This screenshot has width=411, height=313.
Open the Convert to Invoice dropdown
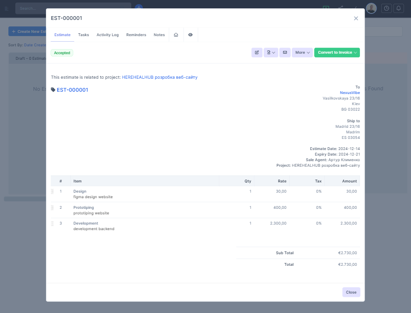click(x=337, y=53)
